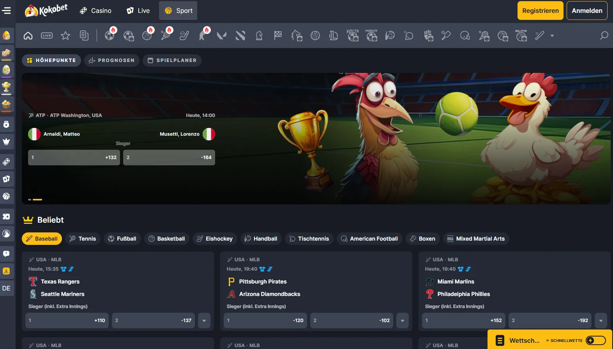Click the first banner carousel dot
The height and width of the screenshot is (349, 613).
click(x=30, y=200)
